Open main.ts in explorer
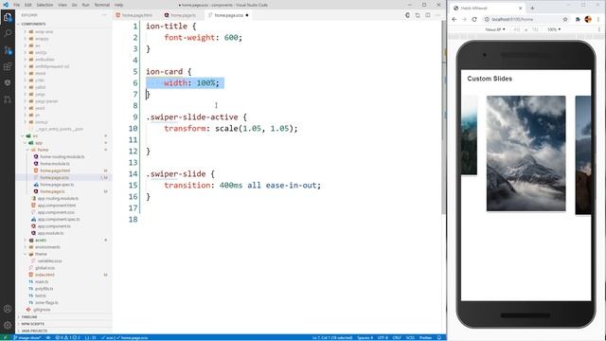606x341 pixels. [x=42, y=282]
